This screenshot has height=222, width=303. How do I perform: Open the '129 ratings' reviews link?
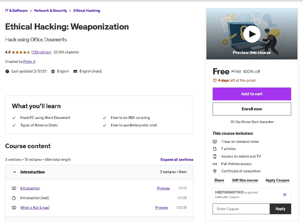41,52
